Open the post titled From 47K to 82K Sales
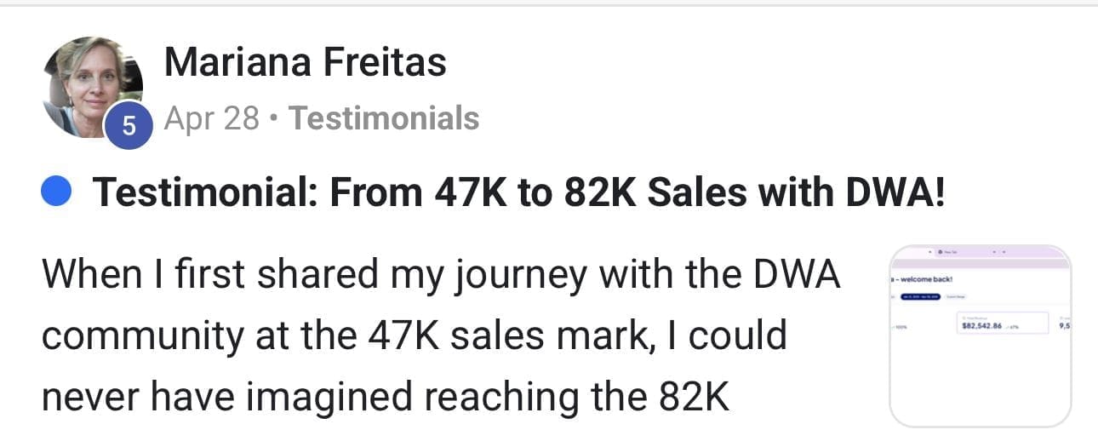The width and height of the screenshot is (1098, 447). [519, 193]
